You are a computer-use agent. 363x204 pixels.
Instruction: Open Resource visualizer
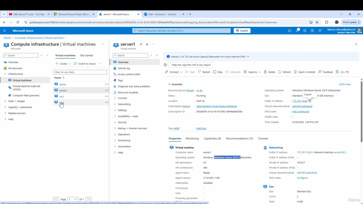tap(128, 92)
